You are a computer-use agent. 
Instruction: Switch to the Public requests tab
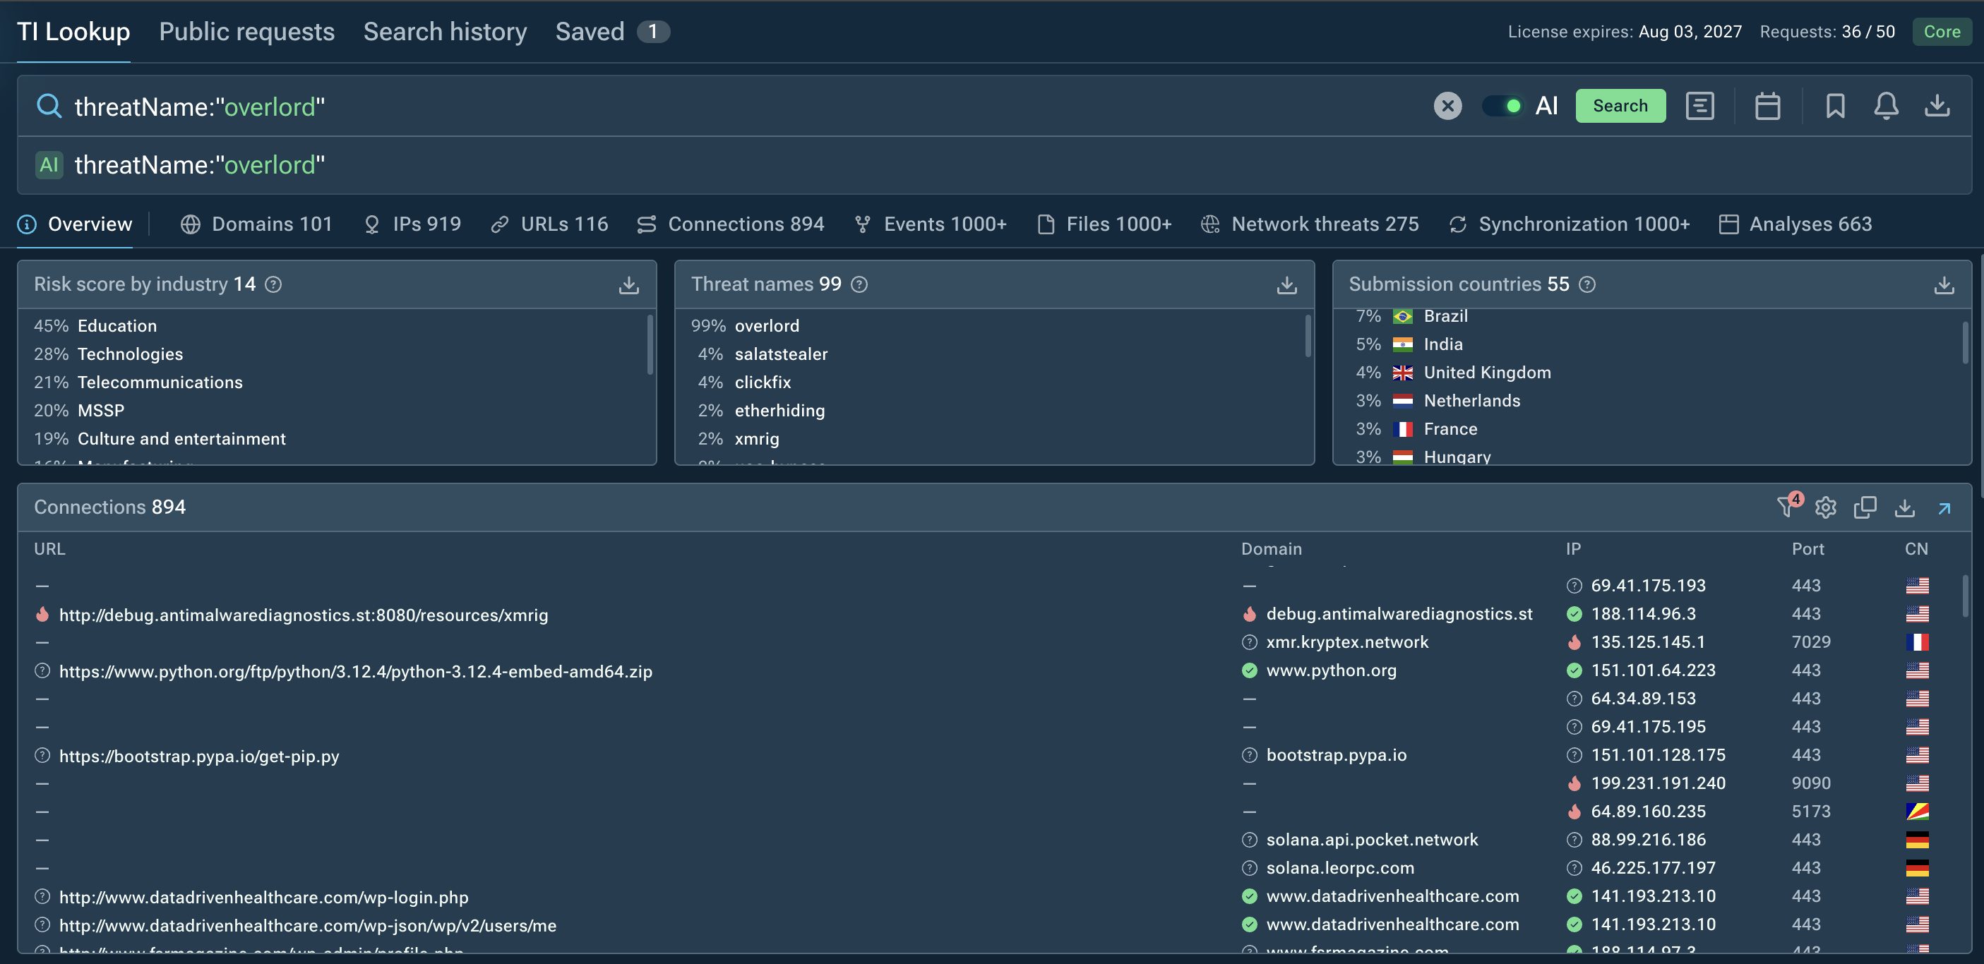tap(246, 32)
